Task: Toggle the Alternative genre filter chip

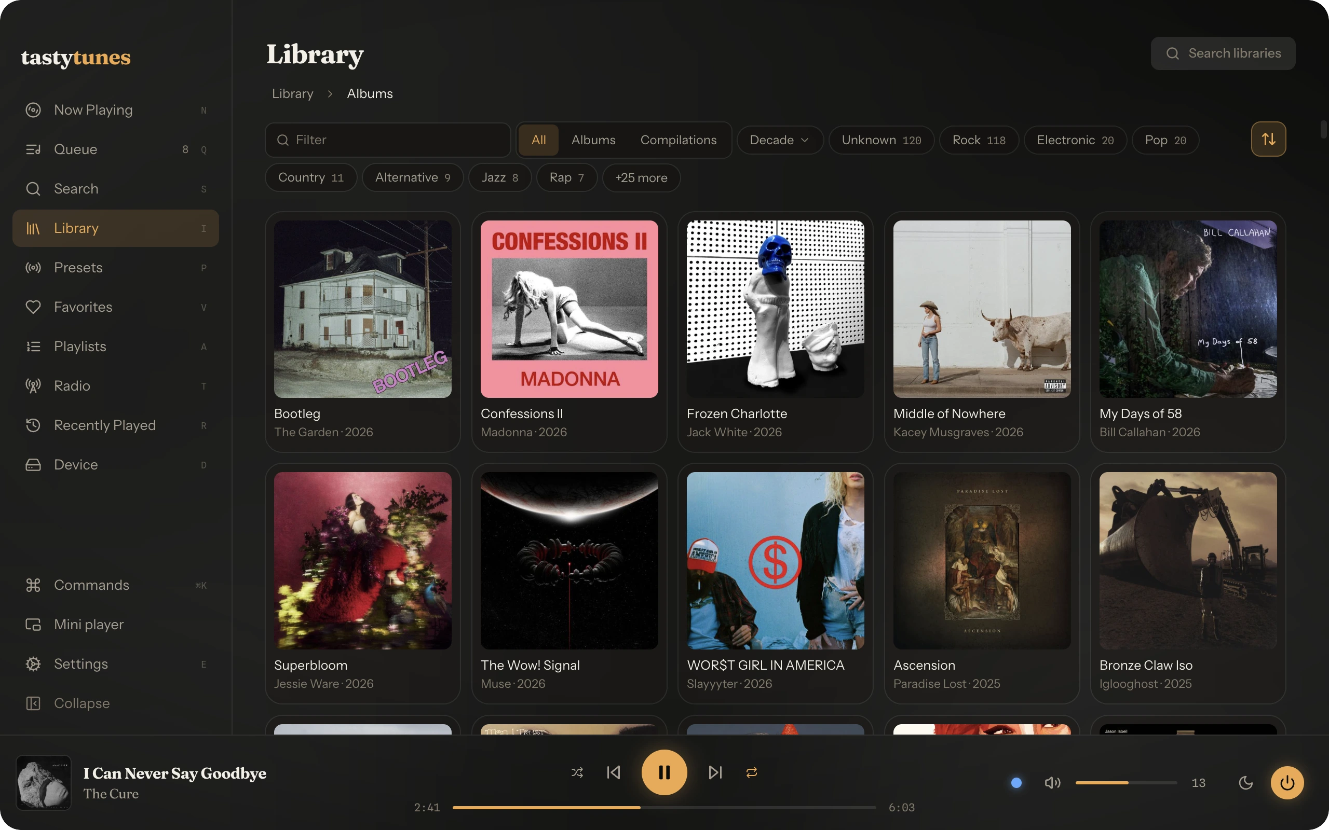Action: coord(412,177)
